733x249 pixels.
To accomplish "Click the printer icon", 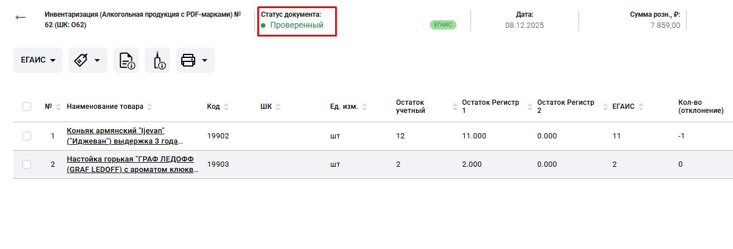I will pyautogui.click(x=188, y=60).
